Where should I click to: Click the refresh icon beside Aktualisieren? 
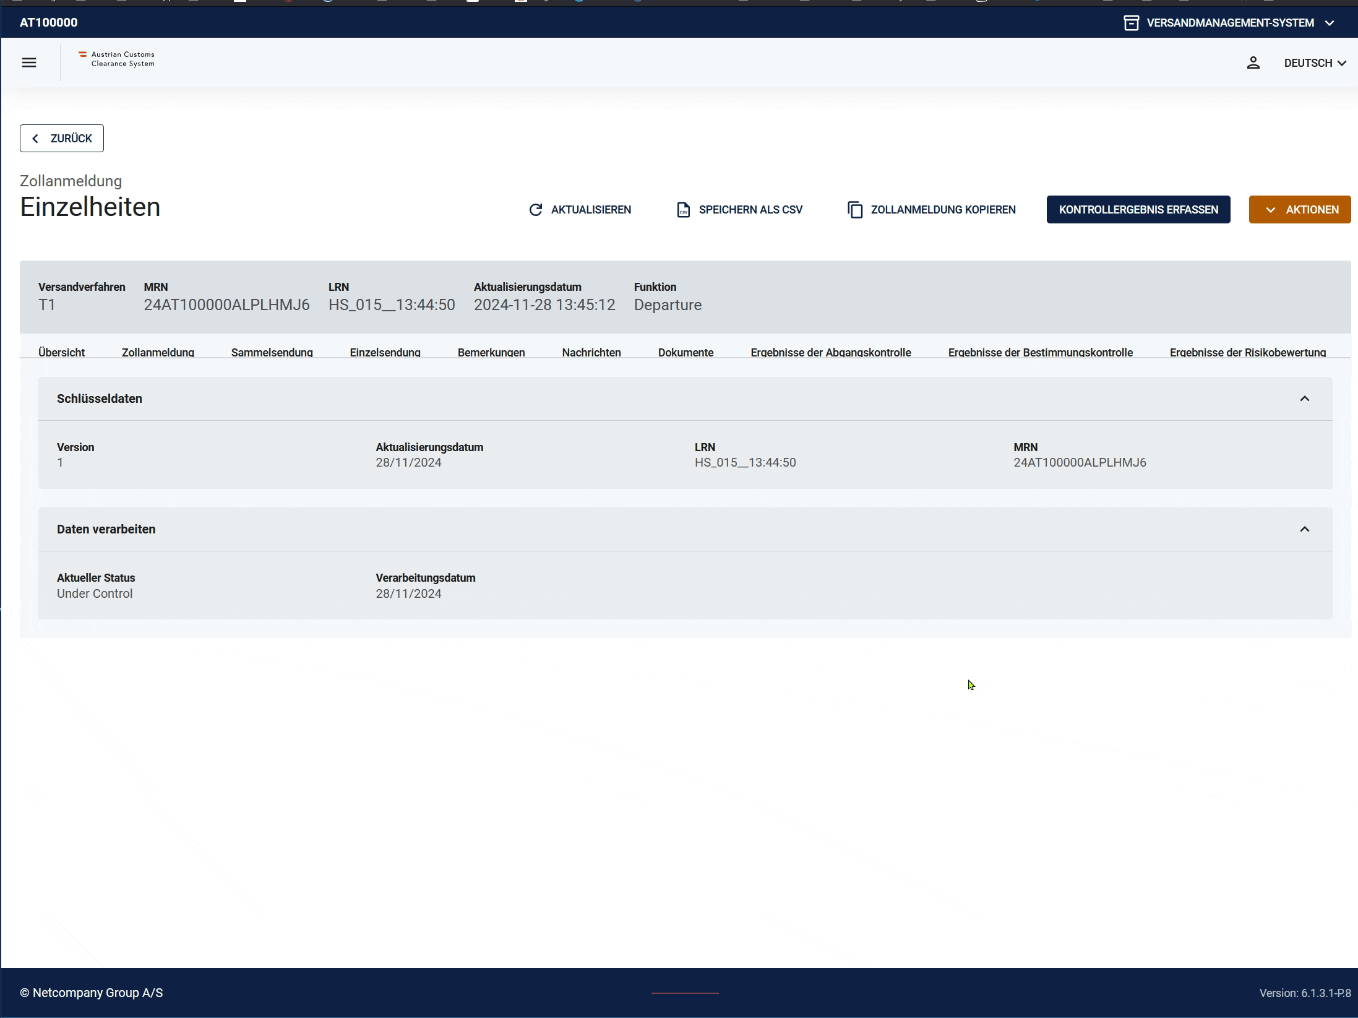[536, 210]
